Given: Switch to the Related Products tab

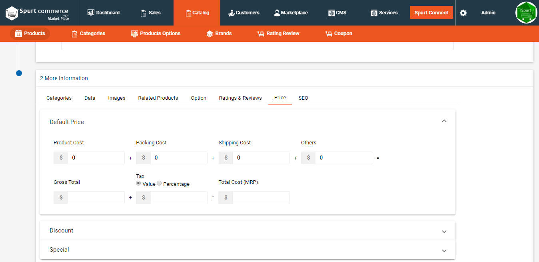Looking at the screenshot, I should click(158, 98).
